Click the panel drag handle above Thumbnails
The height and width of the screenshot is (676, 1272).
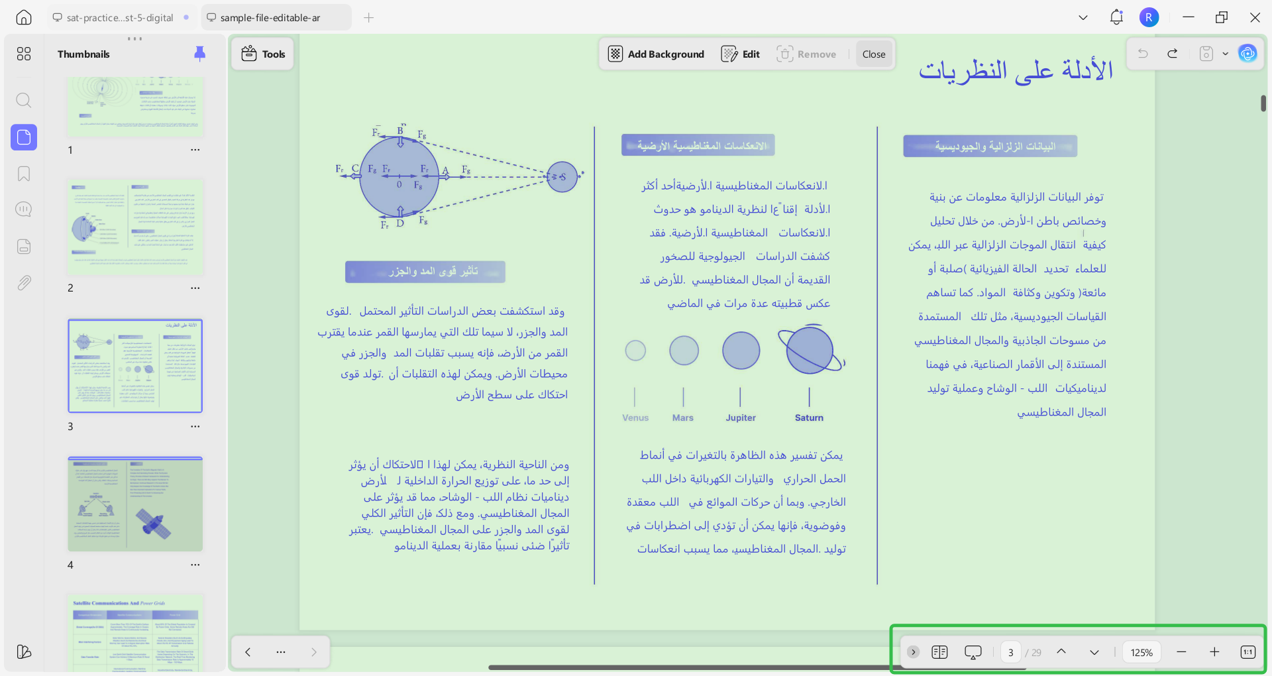(x=135, y=38)
